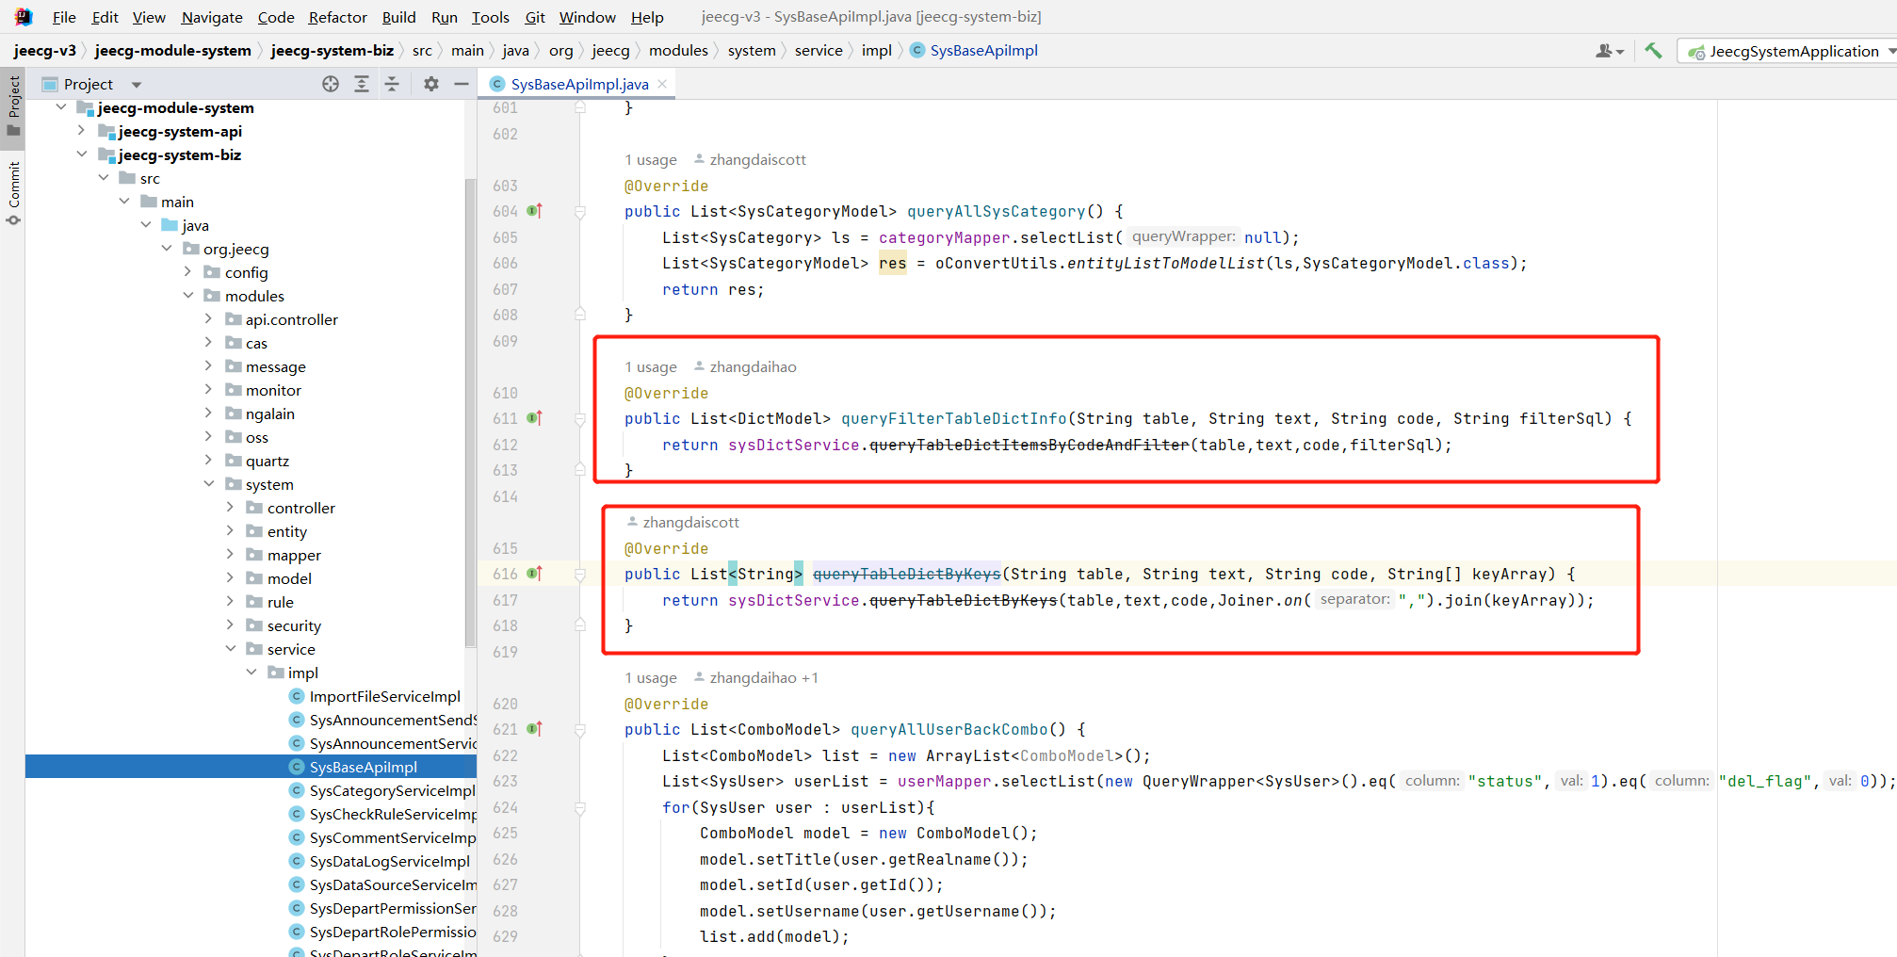The width and height of the screenshot is (1897, 957).
Task: Open the Git menu
Action: (535, 17)
